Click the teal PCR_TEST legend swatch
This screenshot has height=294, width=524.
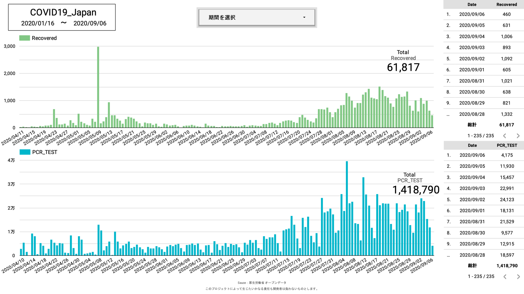(x=25, y=152)
